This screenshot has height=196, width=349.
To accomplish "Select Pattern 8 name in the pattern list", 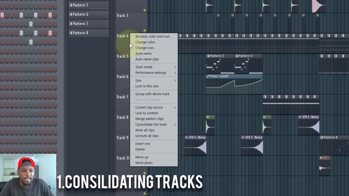I will pos(80,33).
